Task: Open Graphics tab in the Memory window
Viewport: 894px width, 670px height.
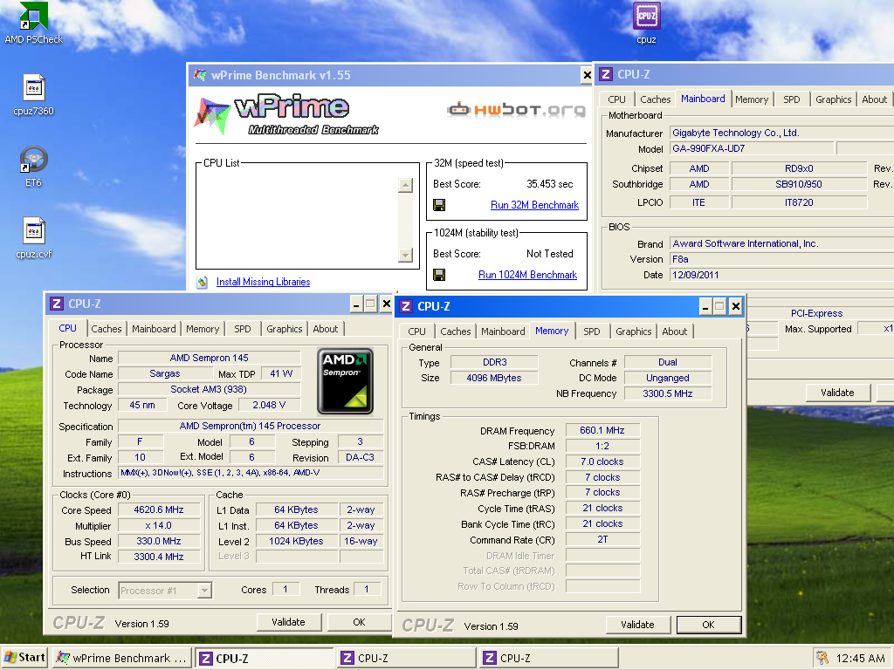Action: (x=633, y=331)
